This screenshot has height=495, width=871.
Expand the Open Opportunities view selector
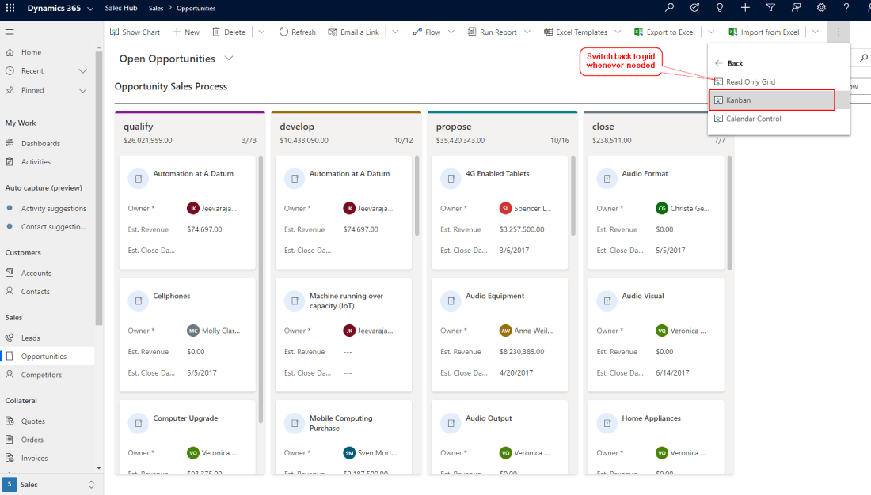[x=229, y=59]
